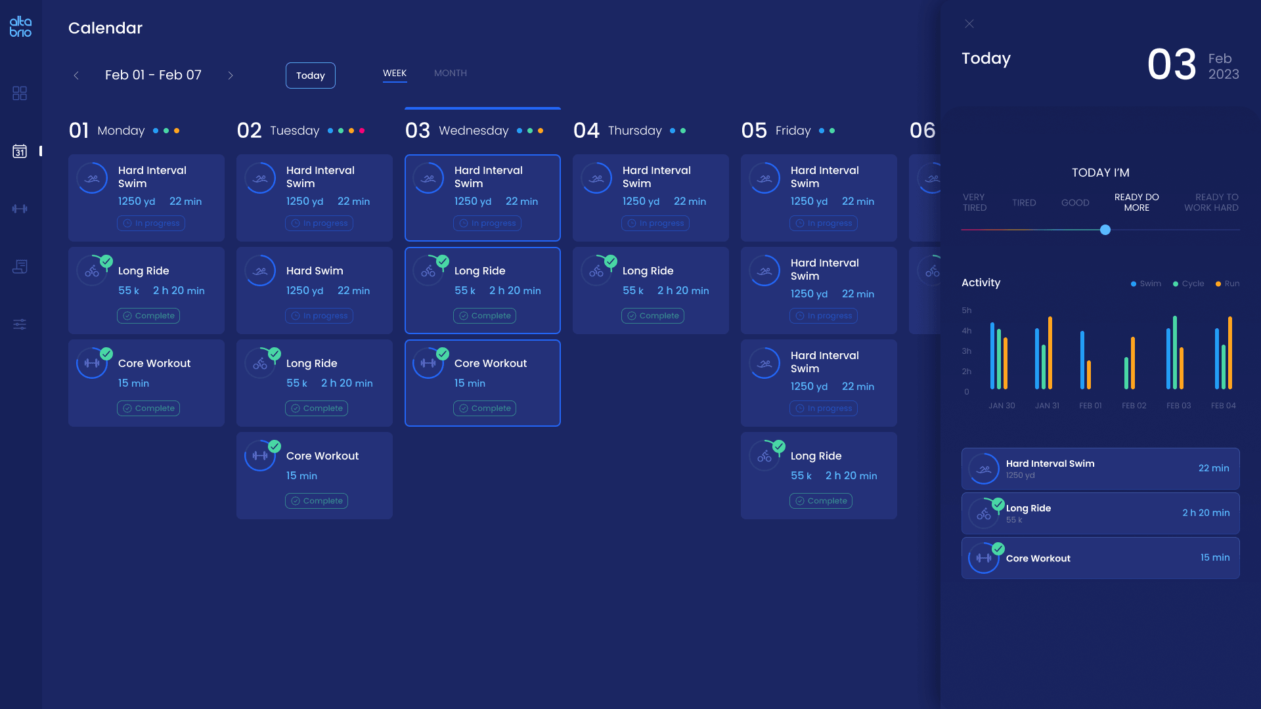Screen dimensions: 1261x709
Task: Open the dumbbell workouts icon in sidebar
Action: click(20, 209)
